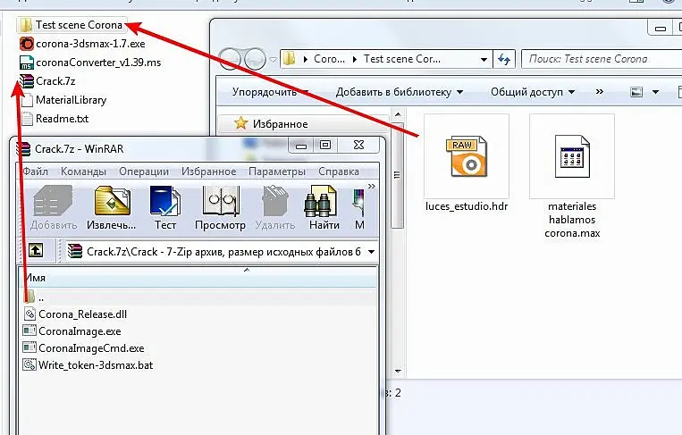Select CoronaImageCmd.exe in archive list

point(83,348)
